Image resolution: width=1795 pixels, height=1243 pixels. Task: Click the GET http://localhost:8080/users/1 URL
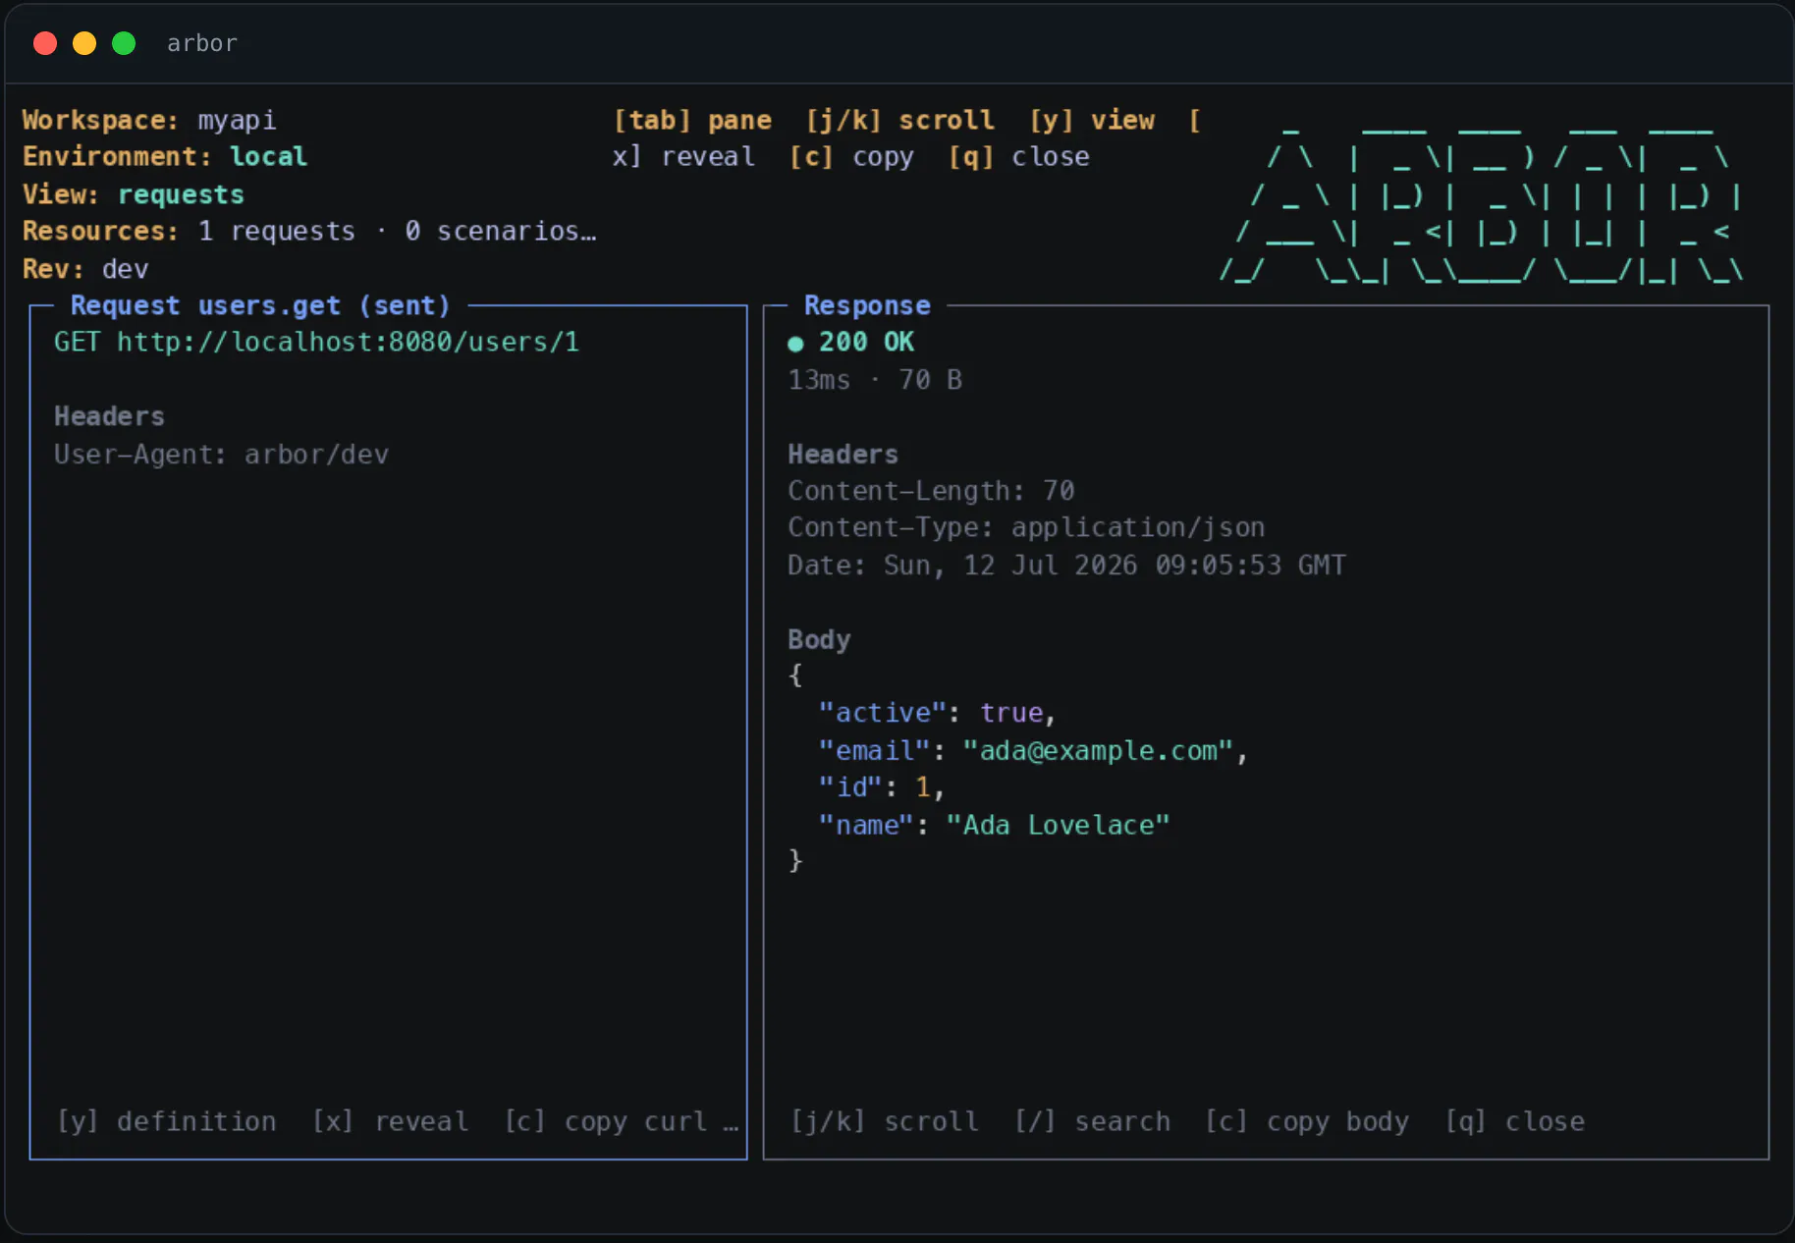[x=316, y=342]
